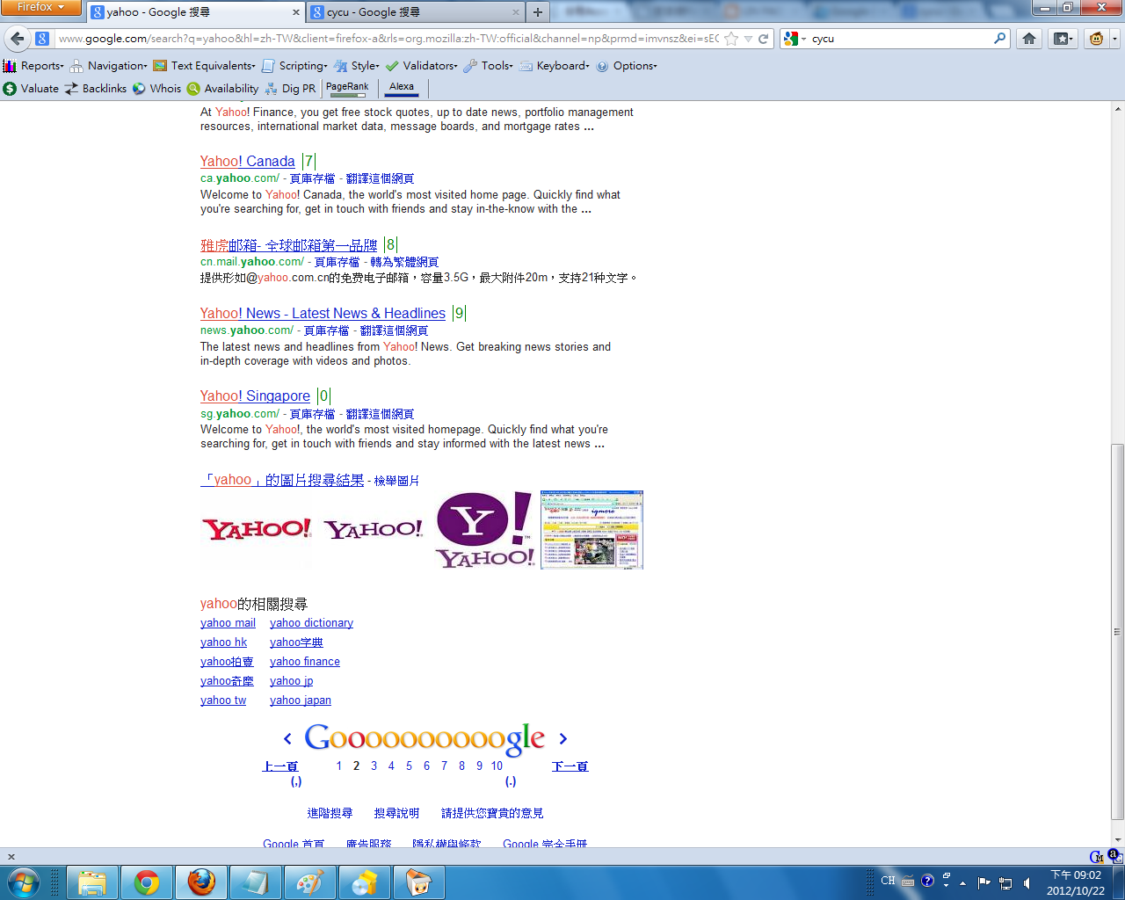Click the vertical page scrollbar thumb
Image resolution: width=1125 pixels, height=900 pixels.
tap(1117, 631)
